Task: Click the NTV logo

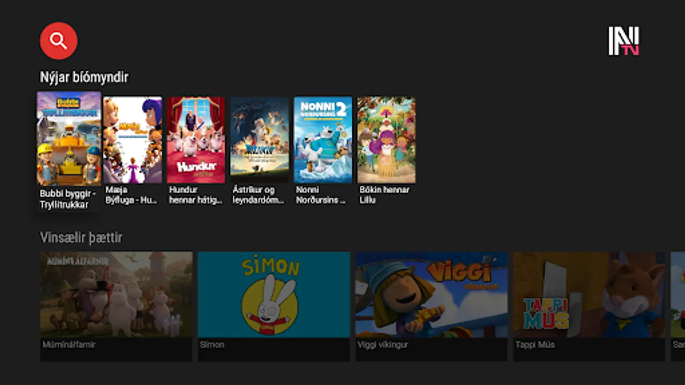Action: [x=624, y=41]
